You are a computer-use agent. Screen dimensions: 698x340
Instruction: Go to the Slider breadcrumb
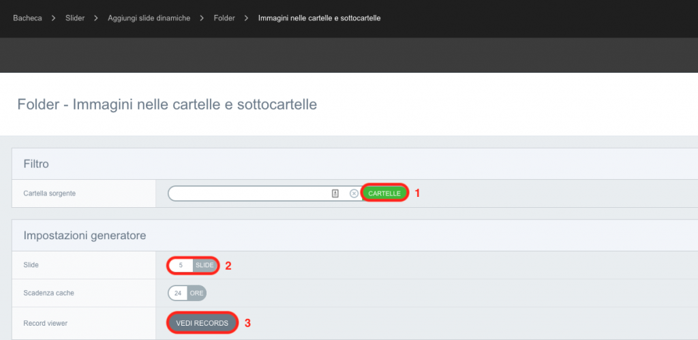click(x=75, y=18)
